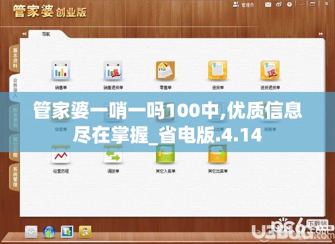Image resolution: width=335 pixels, height=244 pixels.
Task: Click the 进货退货单 text label
Action: point(270,87)
